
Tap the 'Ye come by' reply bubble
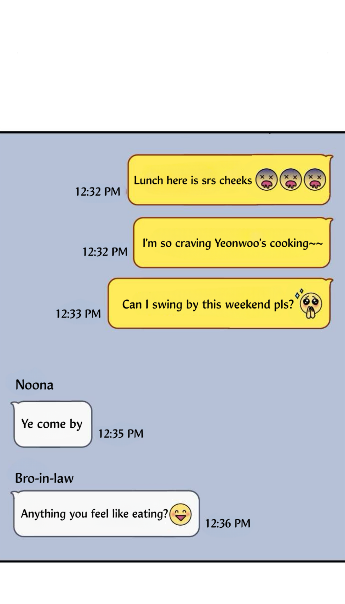pos(52,424)
